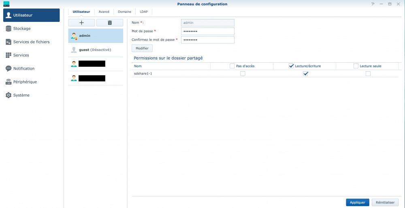Open Services de fichiers in sidebar
The image size is (405, 208).
click(31, 42)
